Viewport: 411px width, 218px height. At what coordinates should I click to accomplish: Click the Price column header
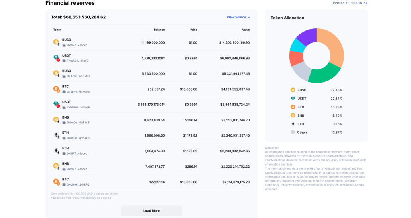pos(194,30)
